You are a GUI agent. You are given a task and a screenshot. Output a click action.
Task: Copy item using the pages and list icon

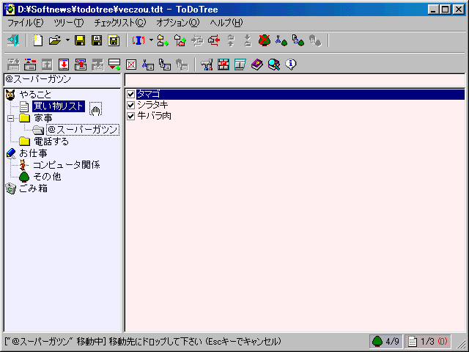(x=165, y=65)
